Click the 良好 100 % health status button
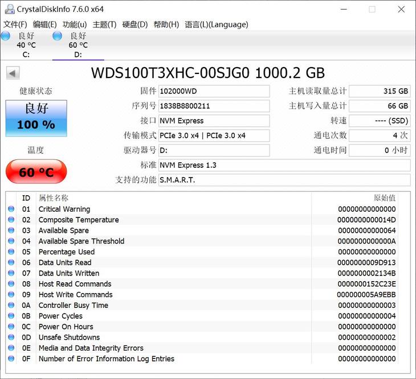 point(36,118)
